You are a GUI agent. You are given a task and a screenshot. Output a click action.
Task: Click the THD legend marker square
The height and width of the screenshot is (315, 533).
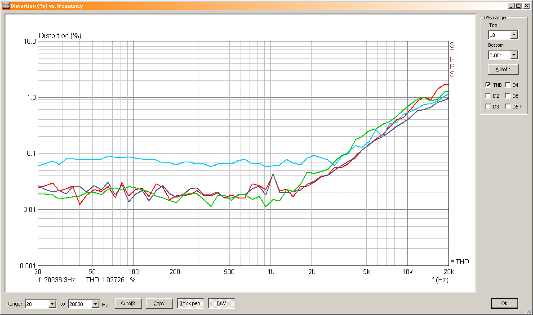coord(453,261)
